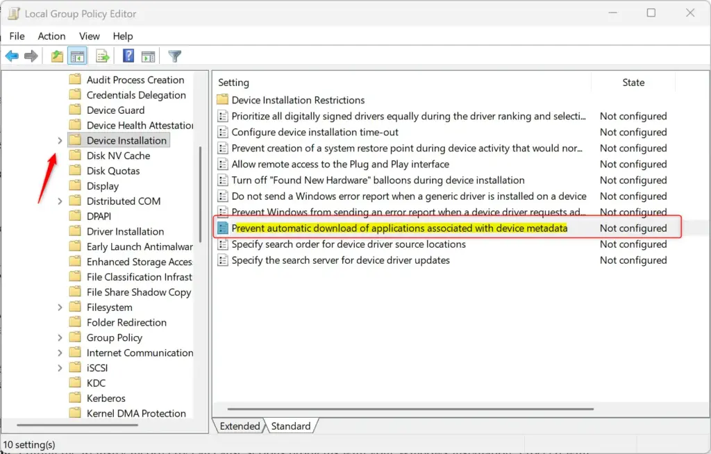Select 'Prevent Windows from sending an error report' setting

coord(408,212)
